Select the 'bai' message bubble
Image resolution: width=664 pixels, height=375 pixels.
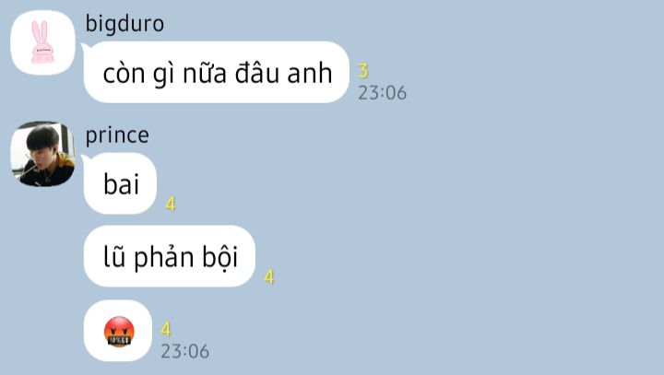point(120,183)
